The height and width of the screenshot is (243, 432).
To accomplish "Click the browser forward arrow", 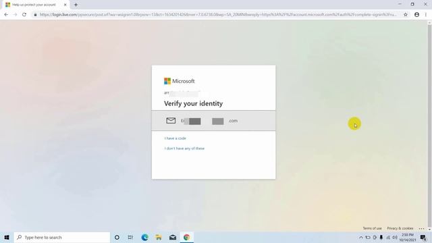I will pyautogui.click(x=15, y=15).
